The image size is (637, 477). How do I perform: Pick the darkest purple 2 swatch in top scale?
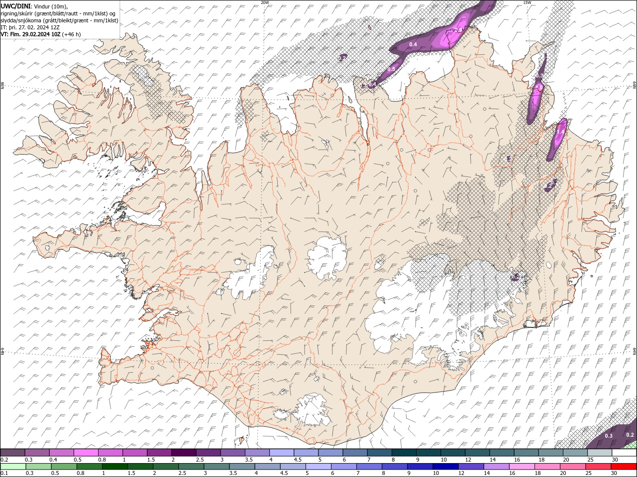coord(183,453)
